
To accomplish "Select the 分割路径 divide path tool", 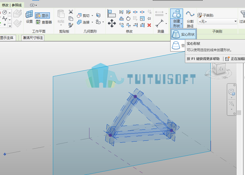I will tap(190, 19).
